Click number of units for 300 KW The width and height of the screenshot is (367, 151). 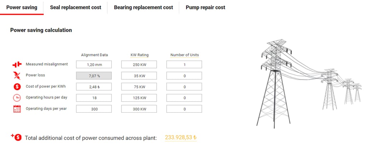click(184, 109)
